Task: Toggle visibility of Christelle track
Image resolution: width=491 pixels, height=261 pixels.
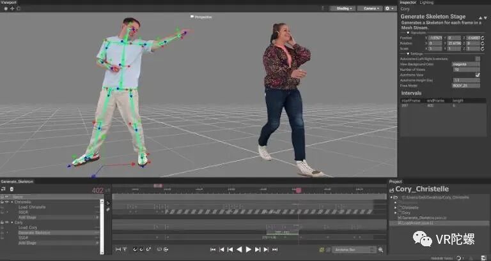Action: pos(6,202)
